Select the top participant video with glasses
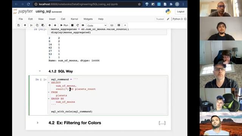 [x=221, y=8]
